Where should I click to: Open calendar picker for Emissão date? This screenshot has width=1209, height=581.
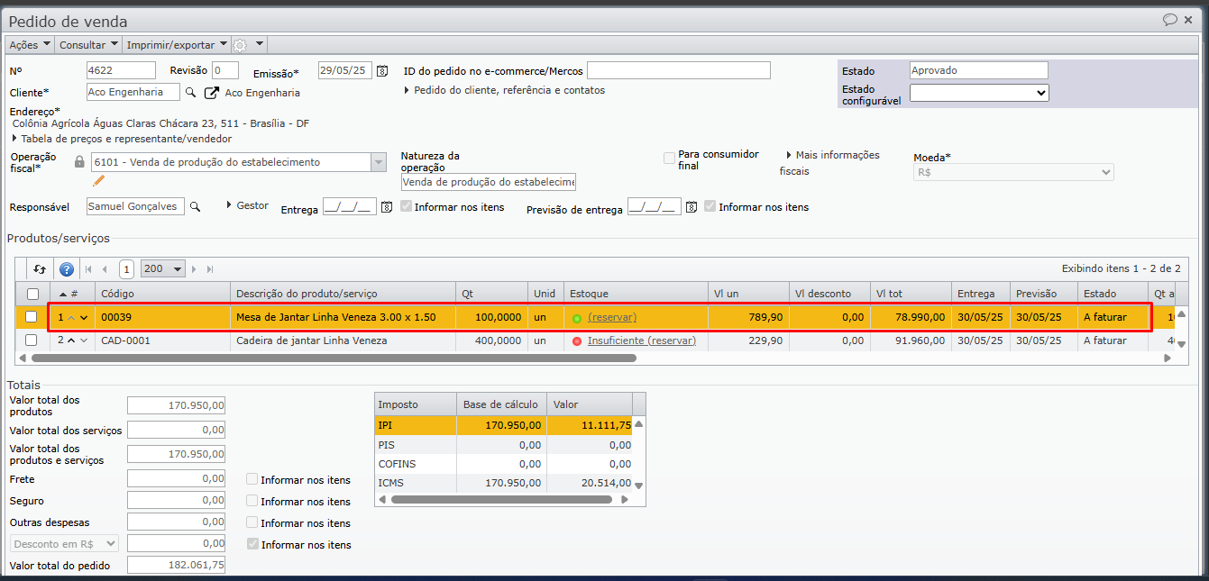point(382,71)
